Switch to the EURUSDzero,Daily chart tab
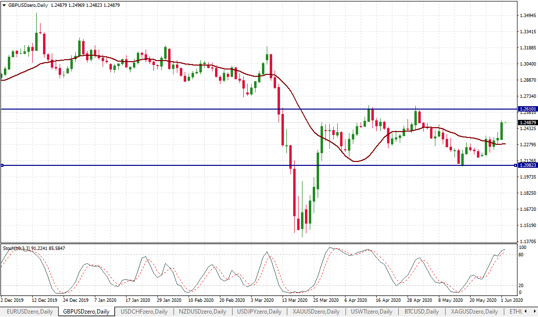 (x=30, y=312)
